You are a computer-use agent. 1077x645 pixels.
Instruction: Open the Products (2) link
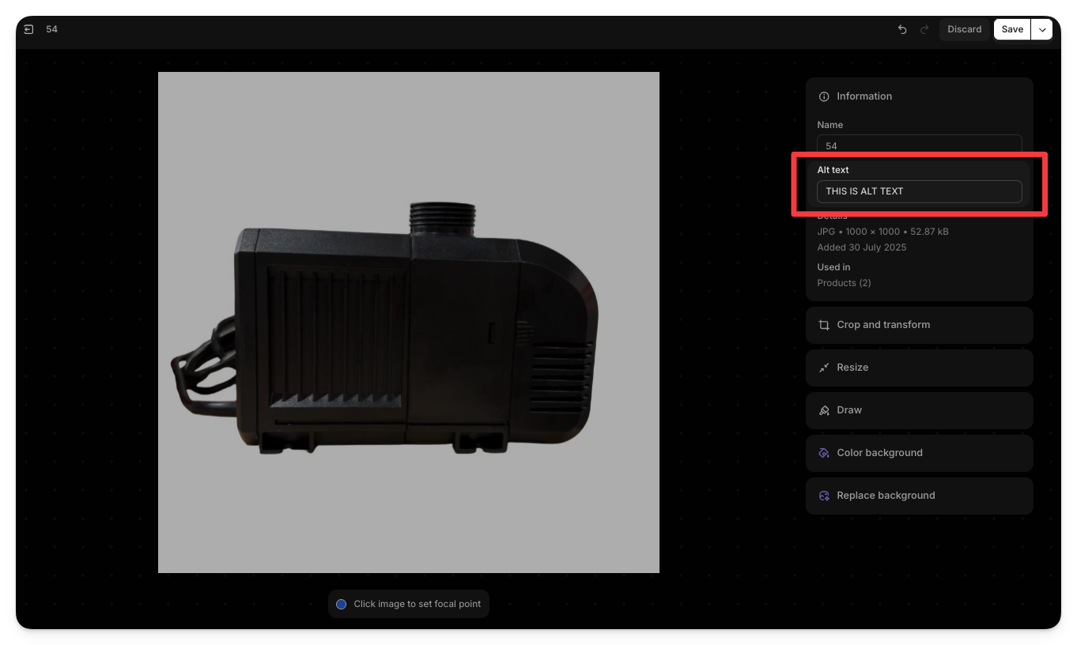[x=844, y=283]
